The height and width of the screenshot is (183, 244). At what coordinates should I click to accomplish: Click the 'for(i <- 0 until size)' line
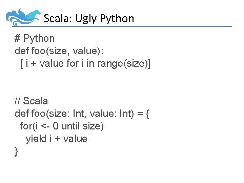point(62,126)
